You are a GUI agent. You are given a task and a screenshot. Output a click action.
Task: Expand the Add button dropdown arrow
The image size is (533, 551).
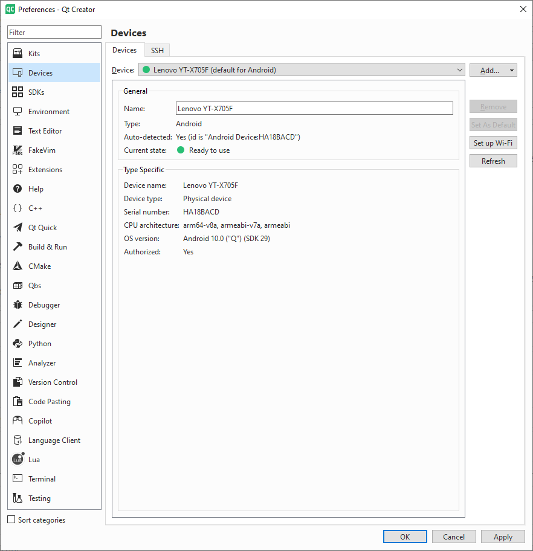[512, 70]
